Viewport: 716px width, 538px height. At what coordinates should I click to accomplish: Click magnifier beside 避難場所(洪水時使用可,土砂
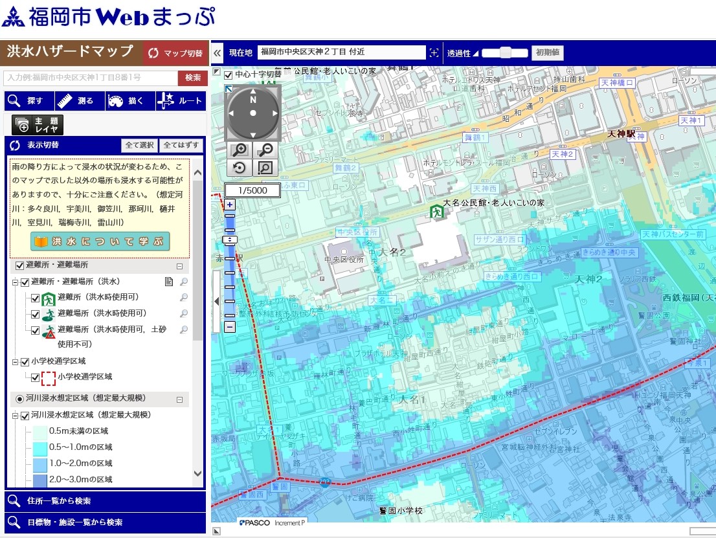coord(184,330)
